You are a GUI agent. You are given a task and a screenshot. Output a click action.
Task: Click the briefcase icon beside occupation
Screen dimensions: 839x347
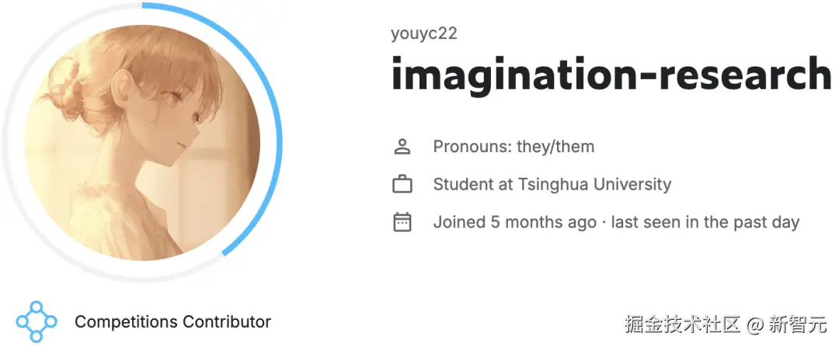pyautogui.click(x=402, y=185)
